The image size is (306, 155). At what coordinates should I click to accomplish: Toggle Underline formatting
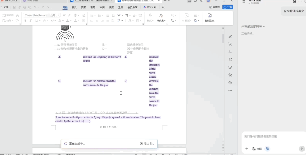point(36,21)
